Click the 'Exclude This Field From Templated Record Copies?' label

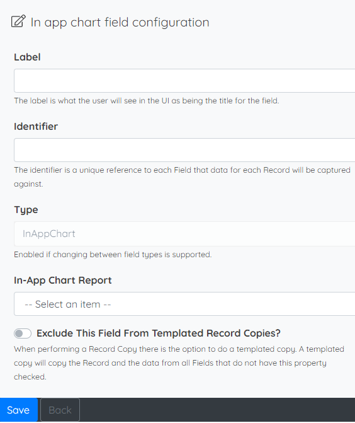pyautogui.click(x=159, y=333)
